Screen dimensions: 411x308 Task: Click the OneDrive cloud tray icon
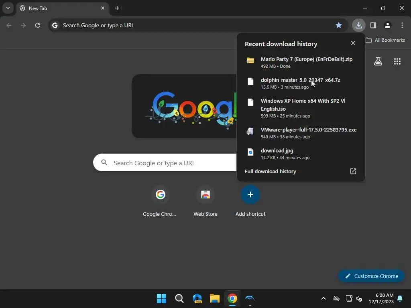coord(336,298)
